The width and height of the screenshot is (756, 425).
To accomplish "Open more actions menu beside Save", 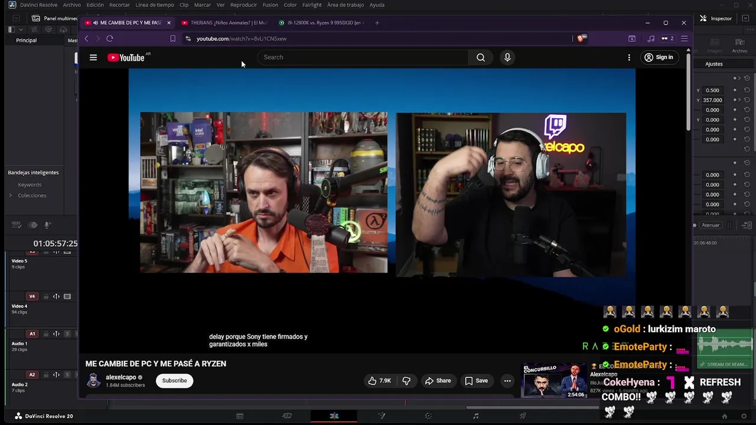I will pyautogui.click(x=507, y=381).
